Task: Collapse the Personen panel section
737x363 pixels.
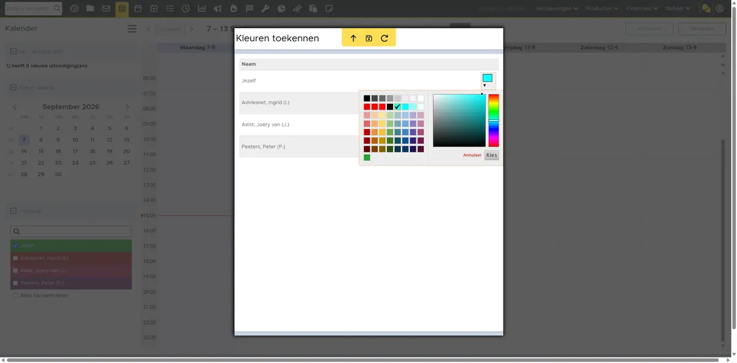Action: pyautogui.click(x=14, y=211)
